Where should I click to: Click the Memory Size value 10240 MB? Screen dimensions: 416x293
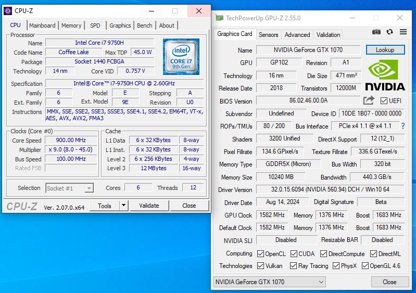pyautogui.click(x=281, y=177)
